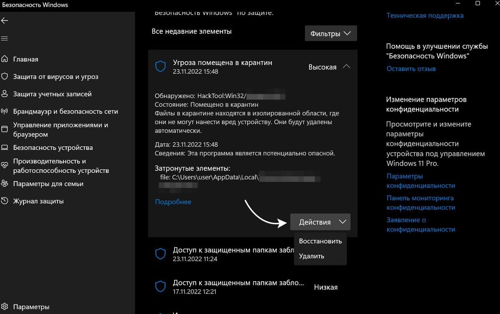Click the Высокая severity label

(x=322, y=67)
